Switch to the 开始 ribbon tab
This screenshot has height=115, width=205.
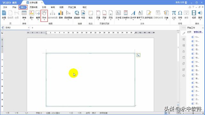[x=14, y=7]
